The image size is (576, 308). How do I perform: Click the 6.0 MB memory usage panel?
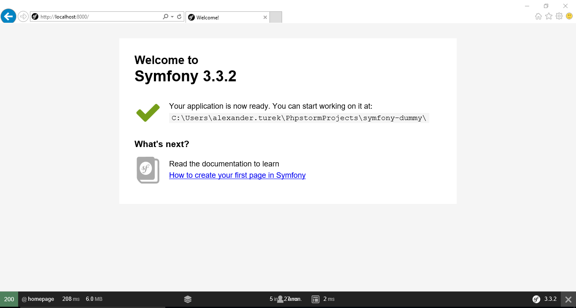(x=94, y=299)
